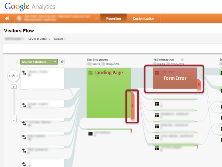Image resolution: width=222 pixels, height=167 pixels.
Task: Open the blurred account selector in orange bar
Action: click(57, 18)
